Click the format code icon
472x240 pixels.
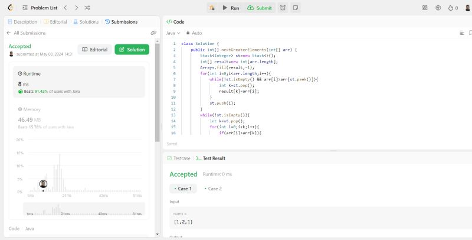coord(462,33)
